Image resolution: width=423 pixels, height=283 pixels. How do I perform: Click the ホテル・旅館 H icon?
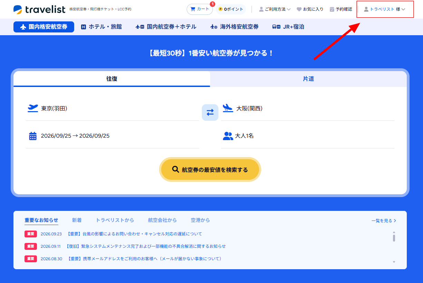pos(83,27)
